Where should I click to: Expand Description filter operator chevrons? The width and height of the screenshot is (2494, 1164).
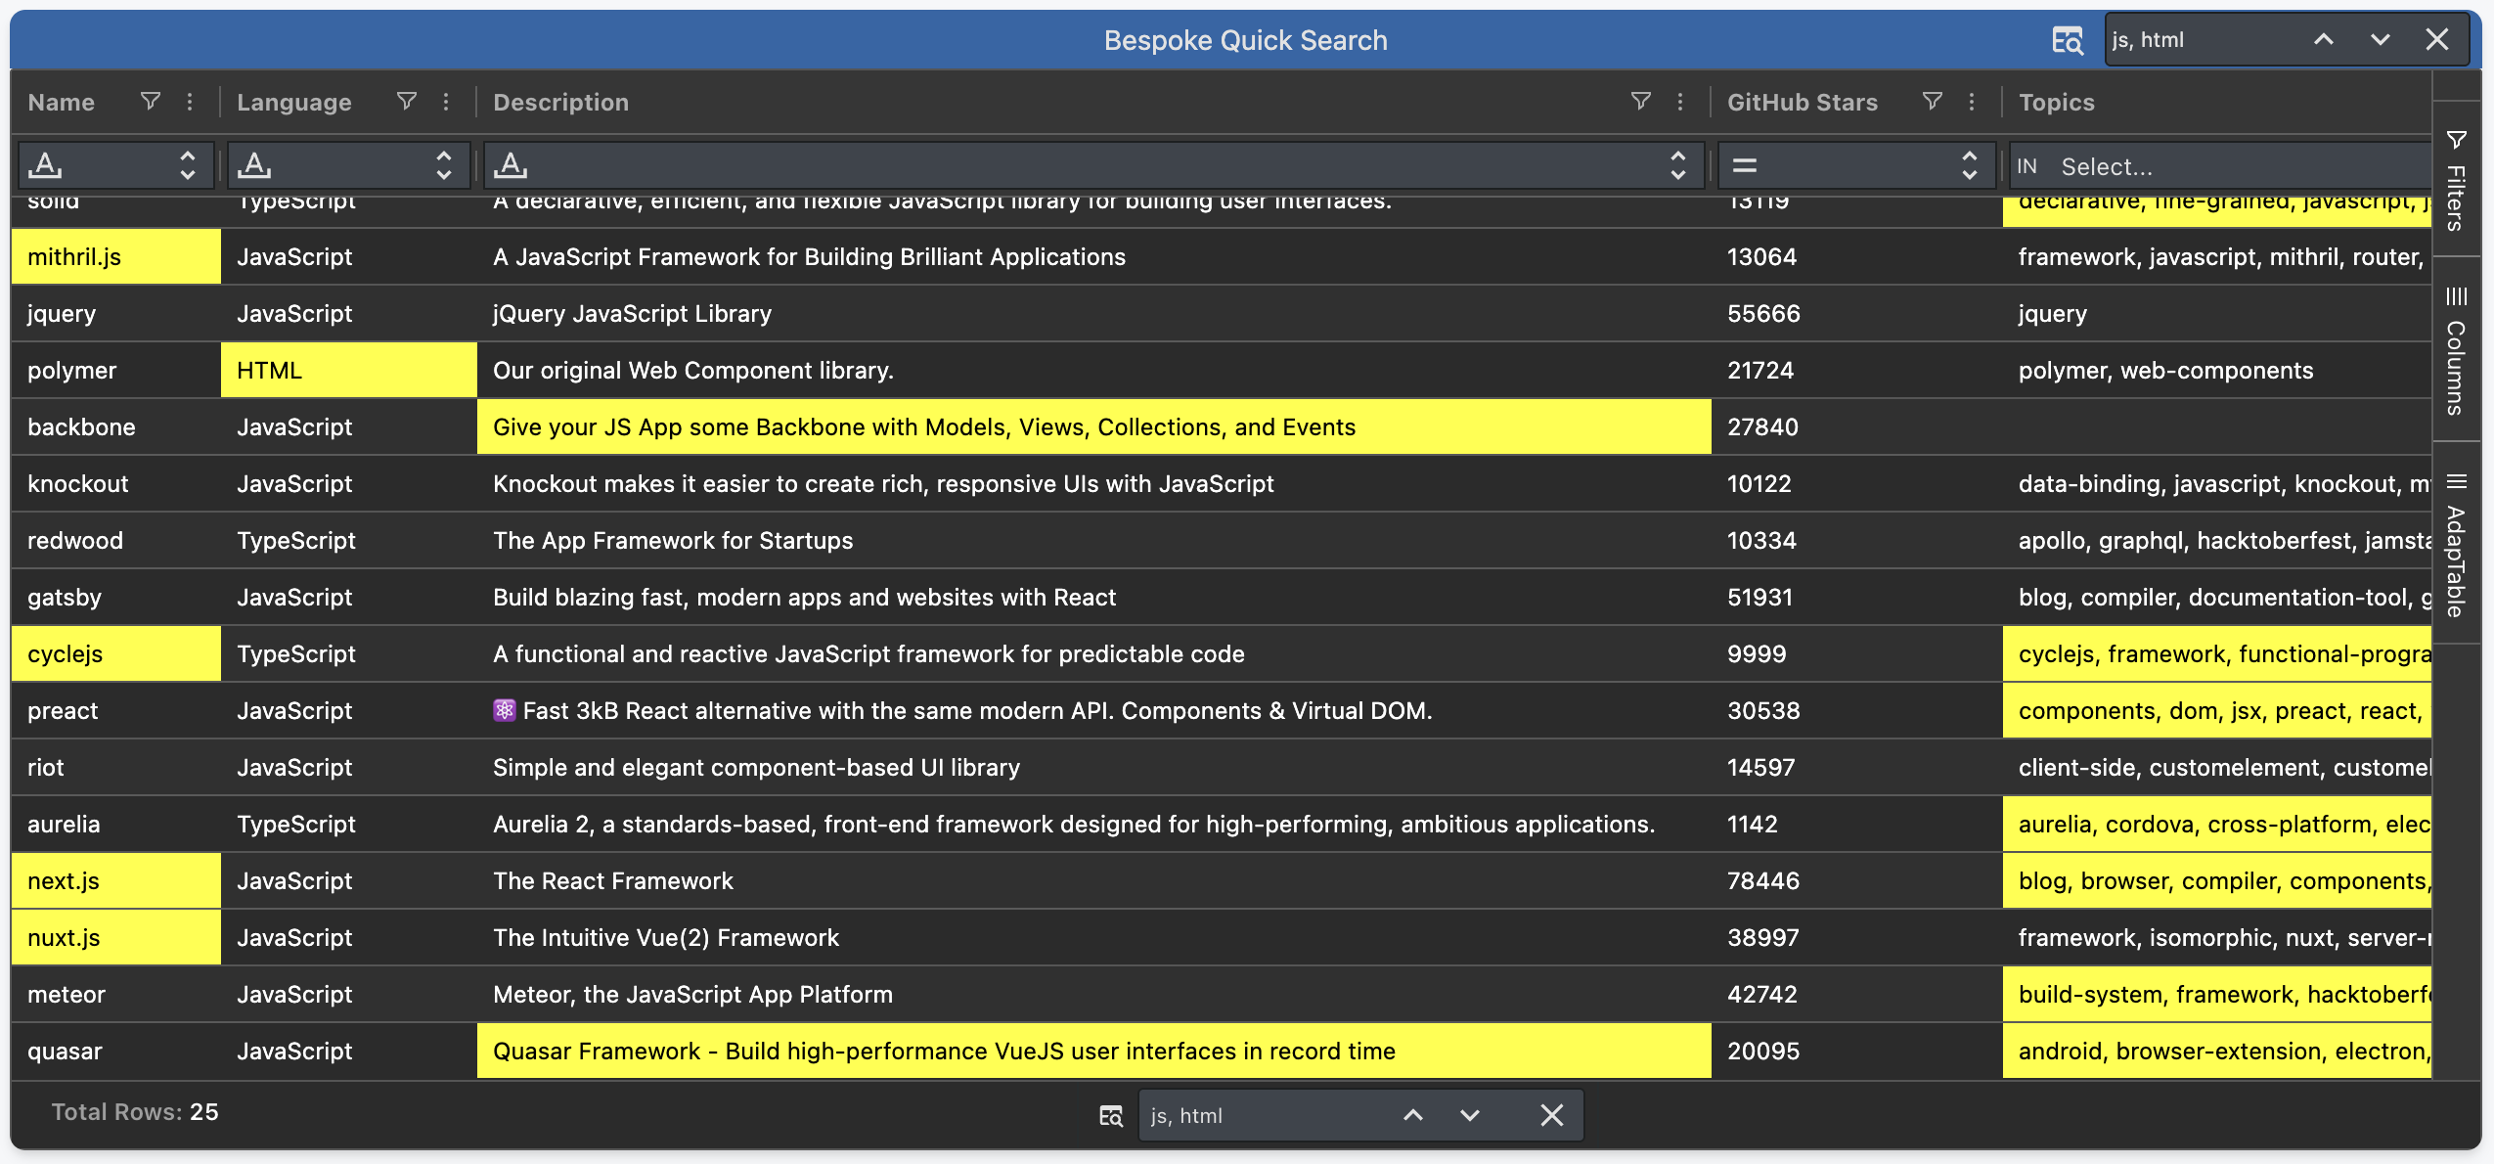(x=1678, y=165)
